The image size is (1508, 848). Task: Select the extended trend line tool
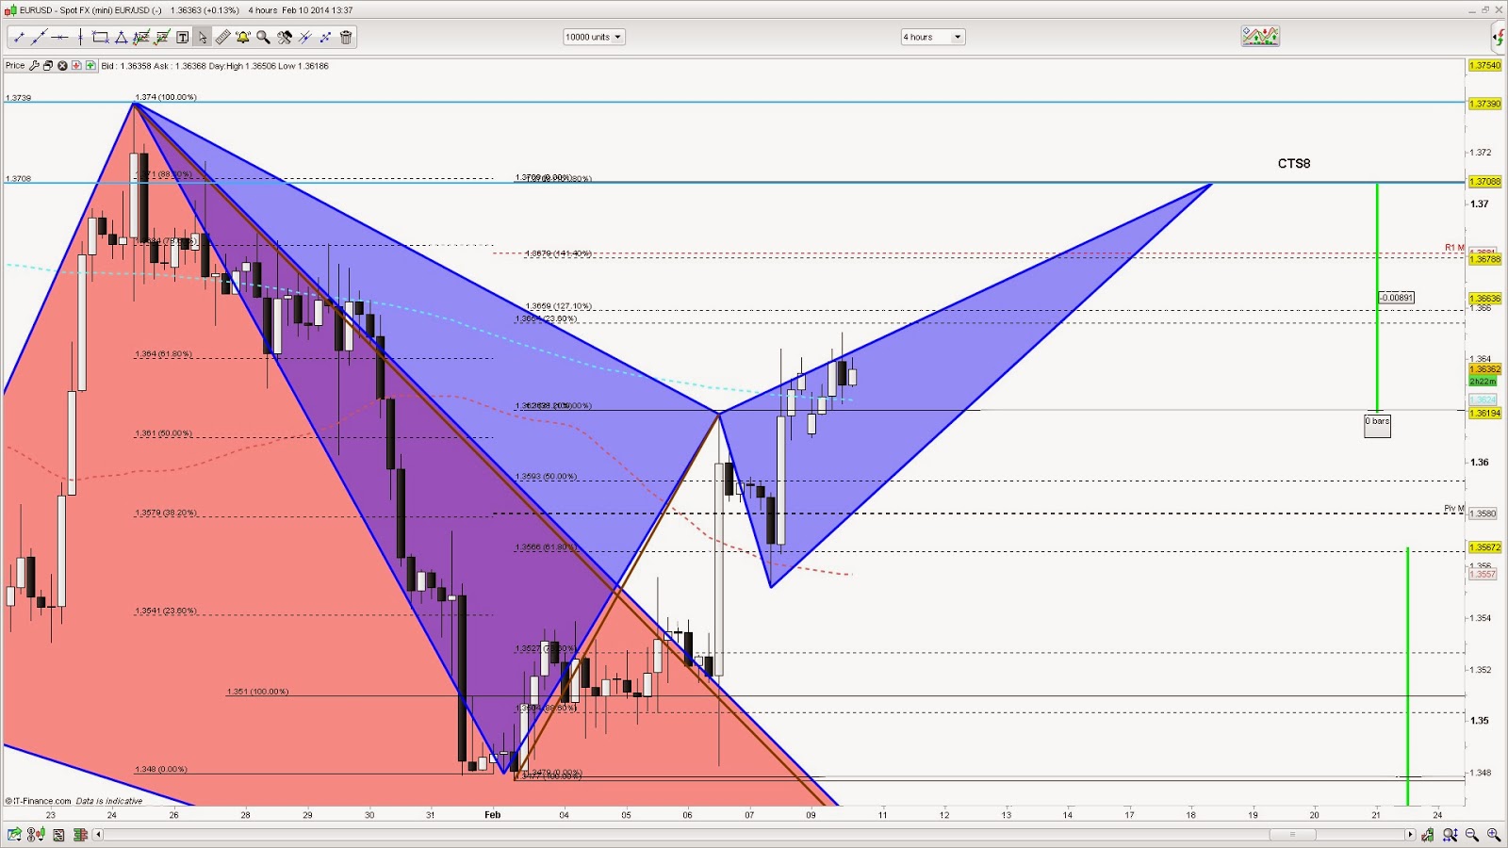click(39, 38)
